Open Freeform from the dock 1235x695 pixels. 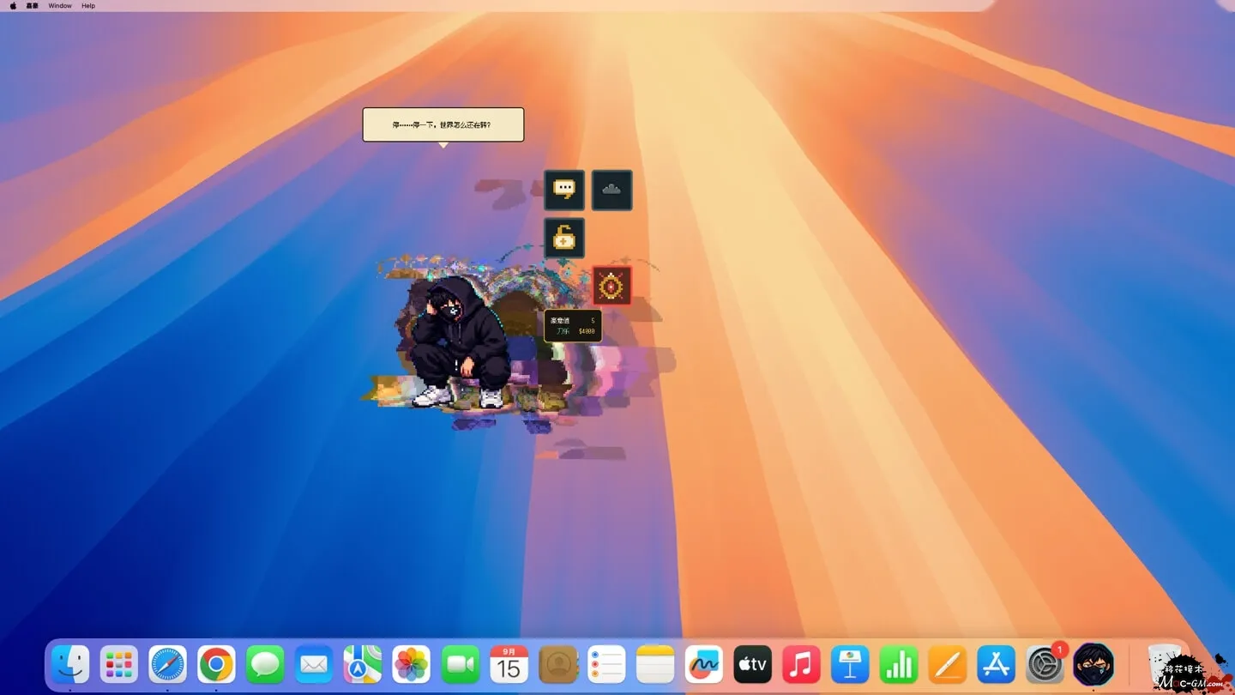704,665
